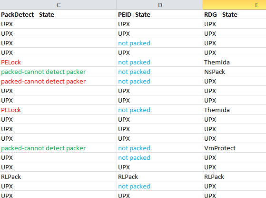Select not packed cell beside NsPack
This screenshot has height=198, width=266.
pyautogui.click(x=160, y=72)
